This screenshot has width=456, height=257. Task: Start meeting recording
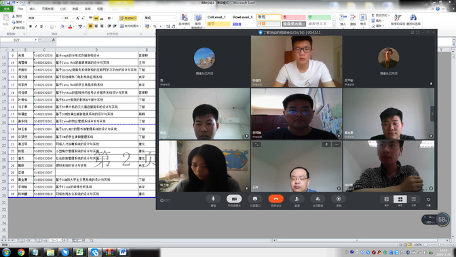click(x=339, y=199)
